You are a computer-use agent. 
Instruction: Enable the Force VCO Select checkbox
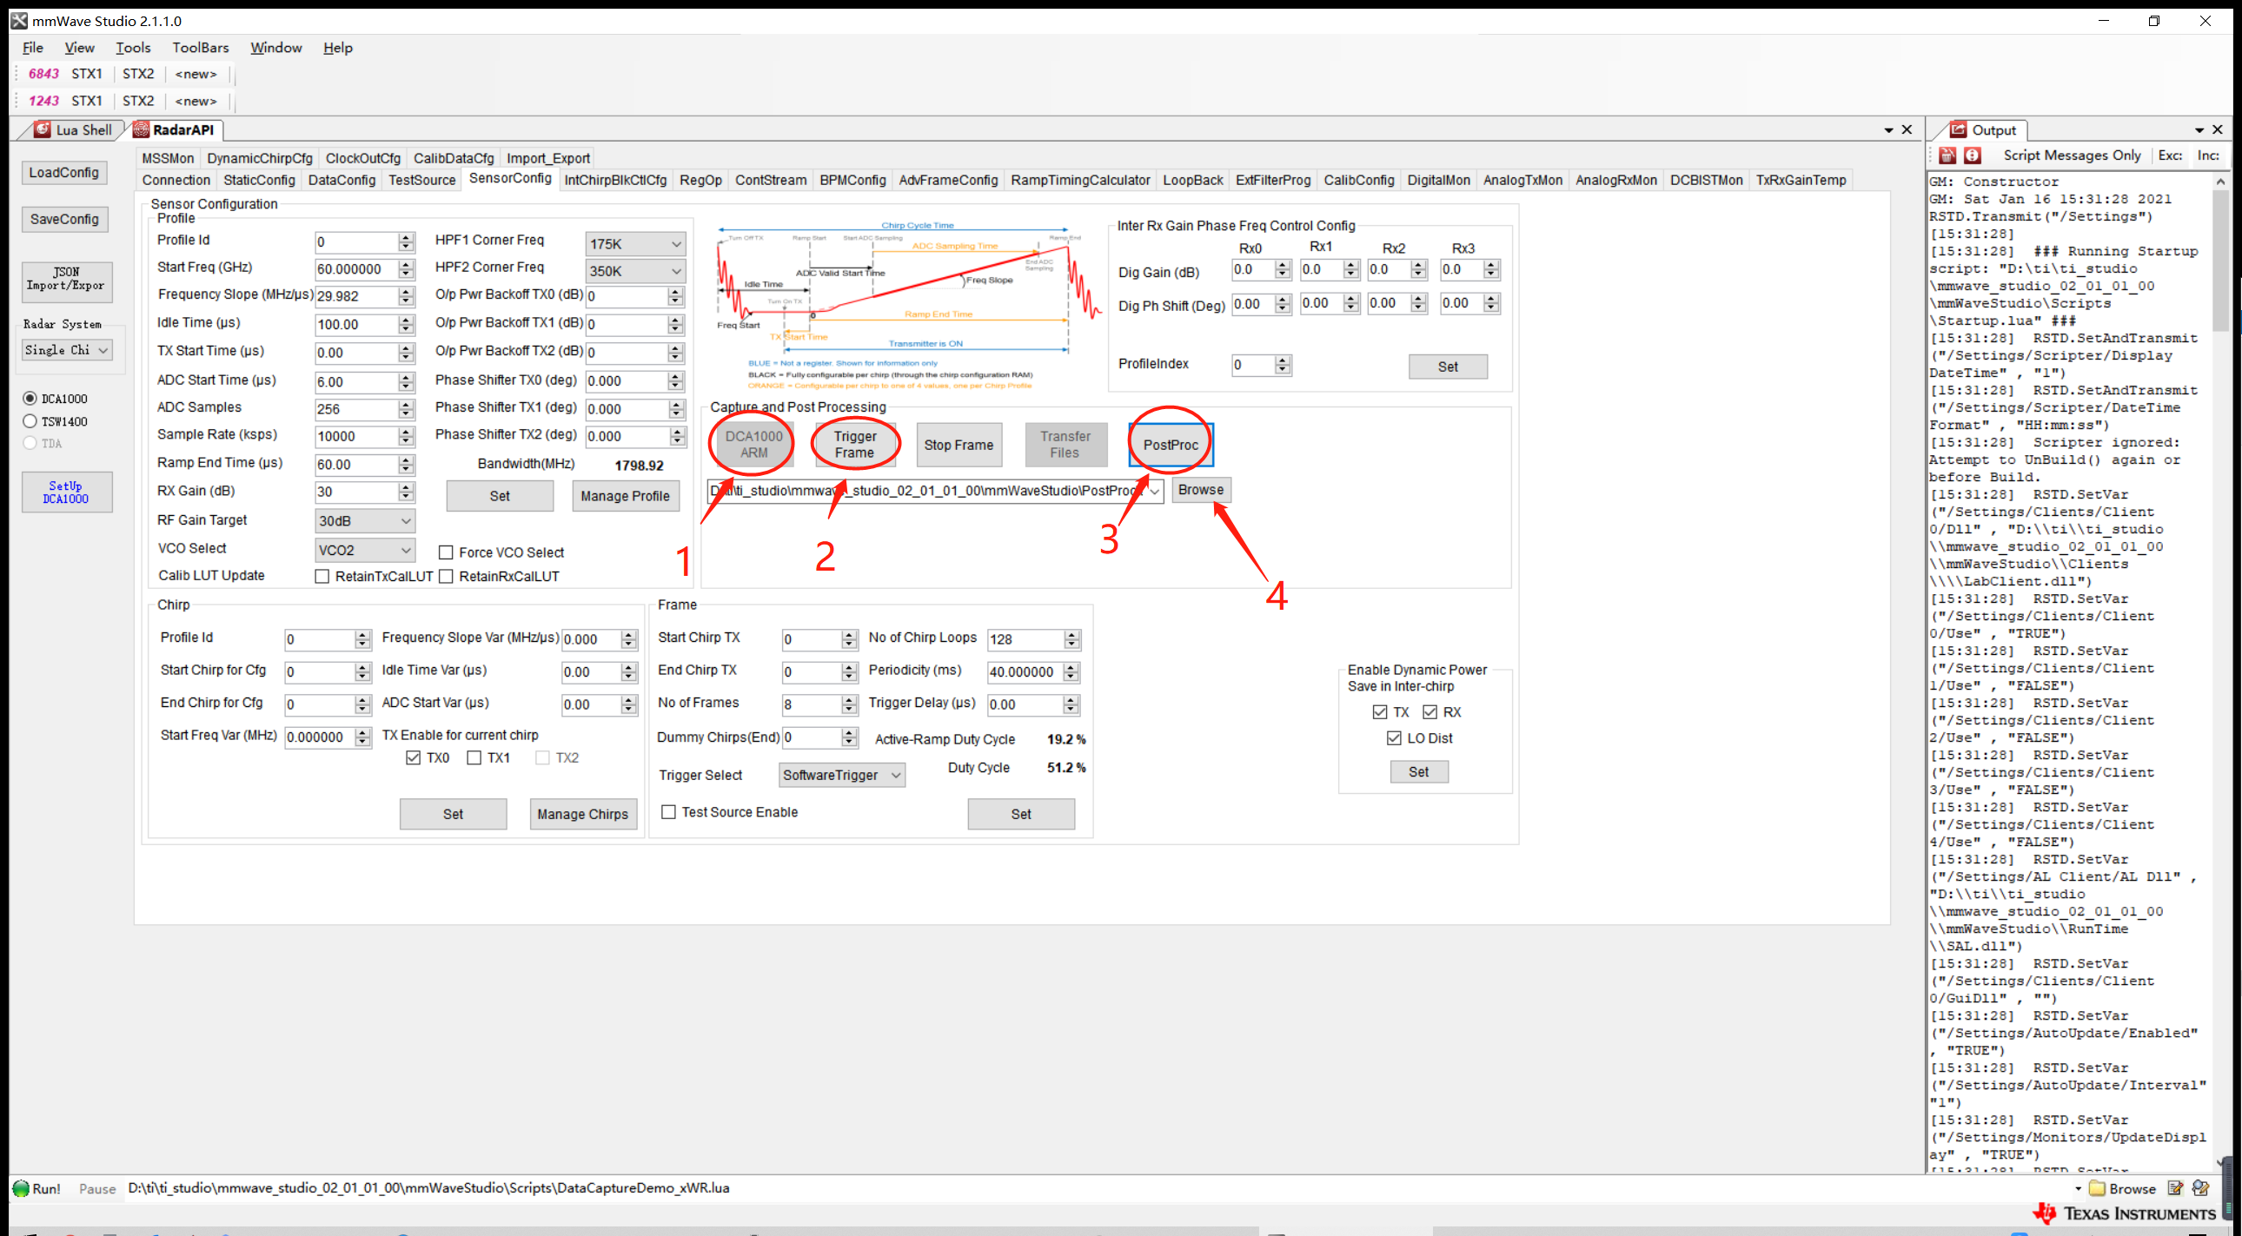pyautogui.click(x=447, y=552)
